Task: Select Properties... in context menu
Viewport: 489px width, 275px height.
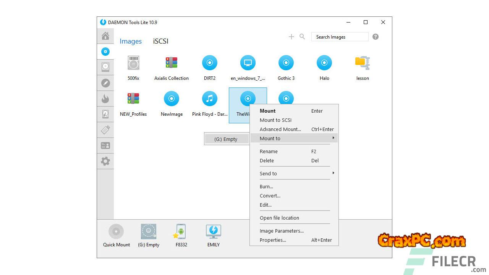Action: coord(273,240)
